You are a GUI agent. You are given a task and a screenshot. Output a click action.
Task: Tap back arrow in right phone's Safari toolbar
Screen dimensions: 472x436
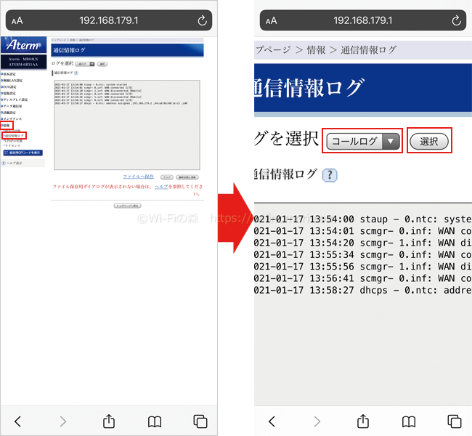272,421
